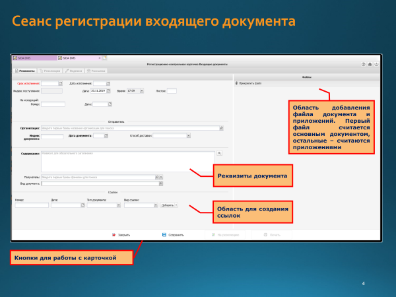Click the home icon at top right
396x297 pixels.
(x=370, y=64)
